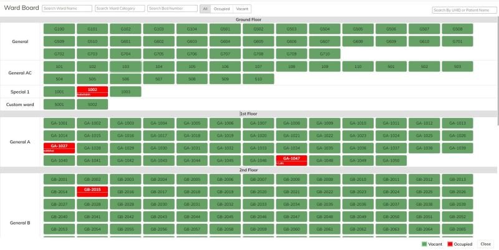
Task: Select vacant bed GA-1013
Action: point(457,123)
